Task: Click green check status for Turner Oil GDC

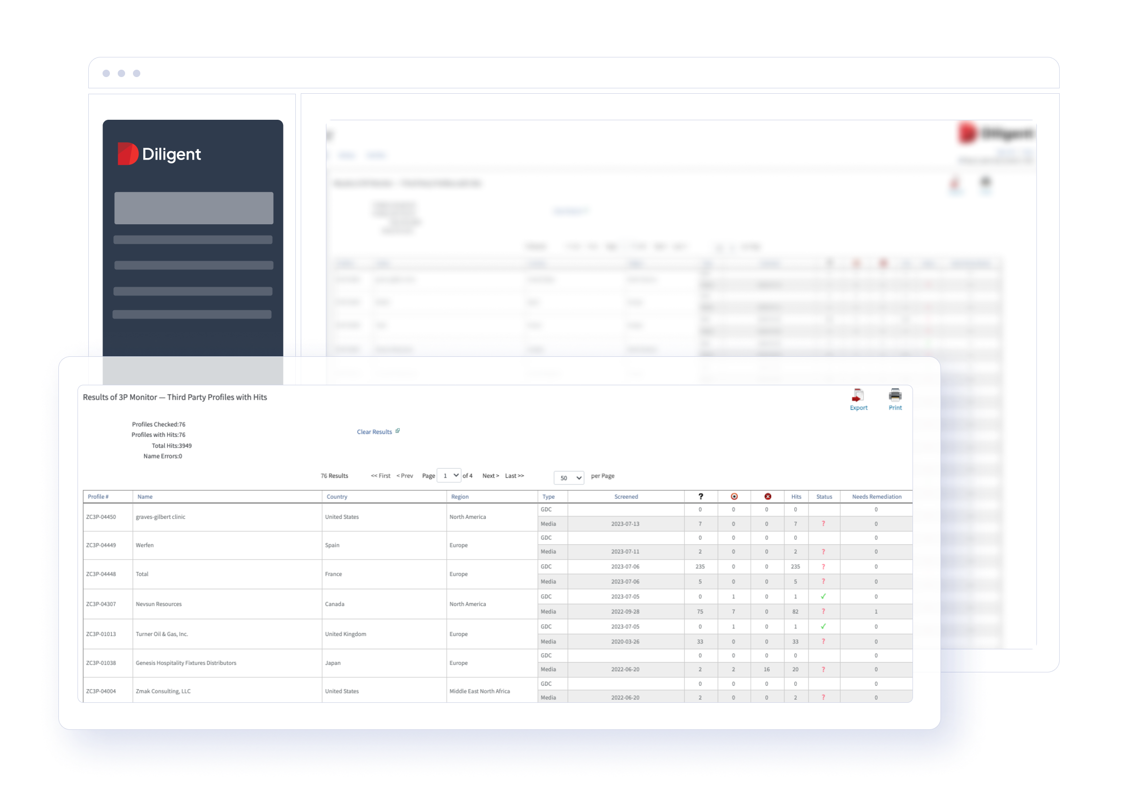Action: [x=823, y=626]
